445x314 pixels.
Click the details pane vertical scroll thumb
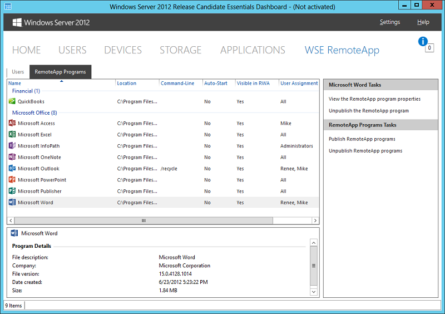[x=314, y=266]
